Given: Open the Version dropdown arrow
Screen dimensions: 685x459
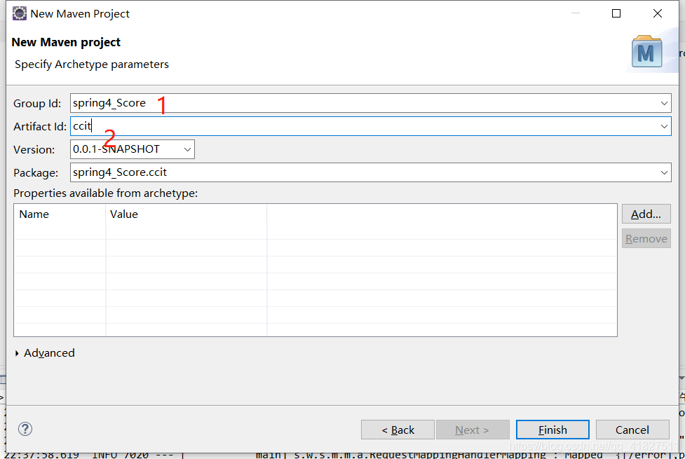Looking at the screenshot, I should coord(187,149).
